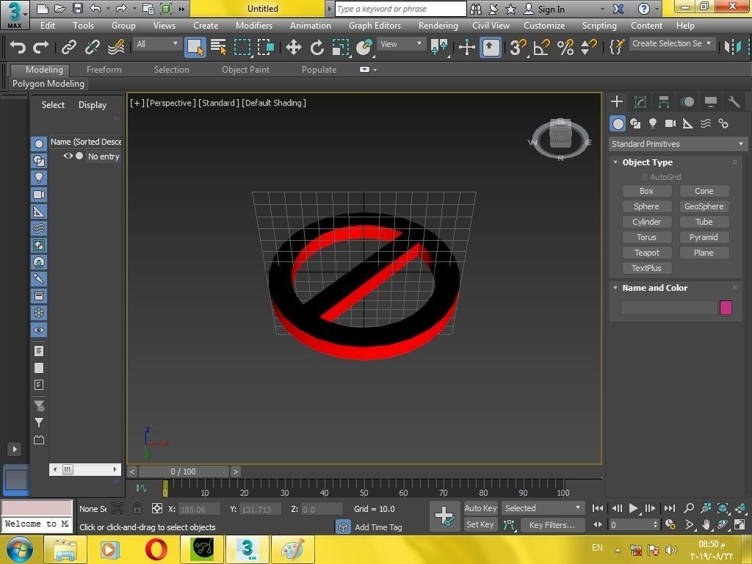
Task: Select Systems category gears icon
Action: pos(723,123)
